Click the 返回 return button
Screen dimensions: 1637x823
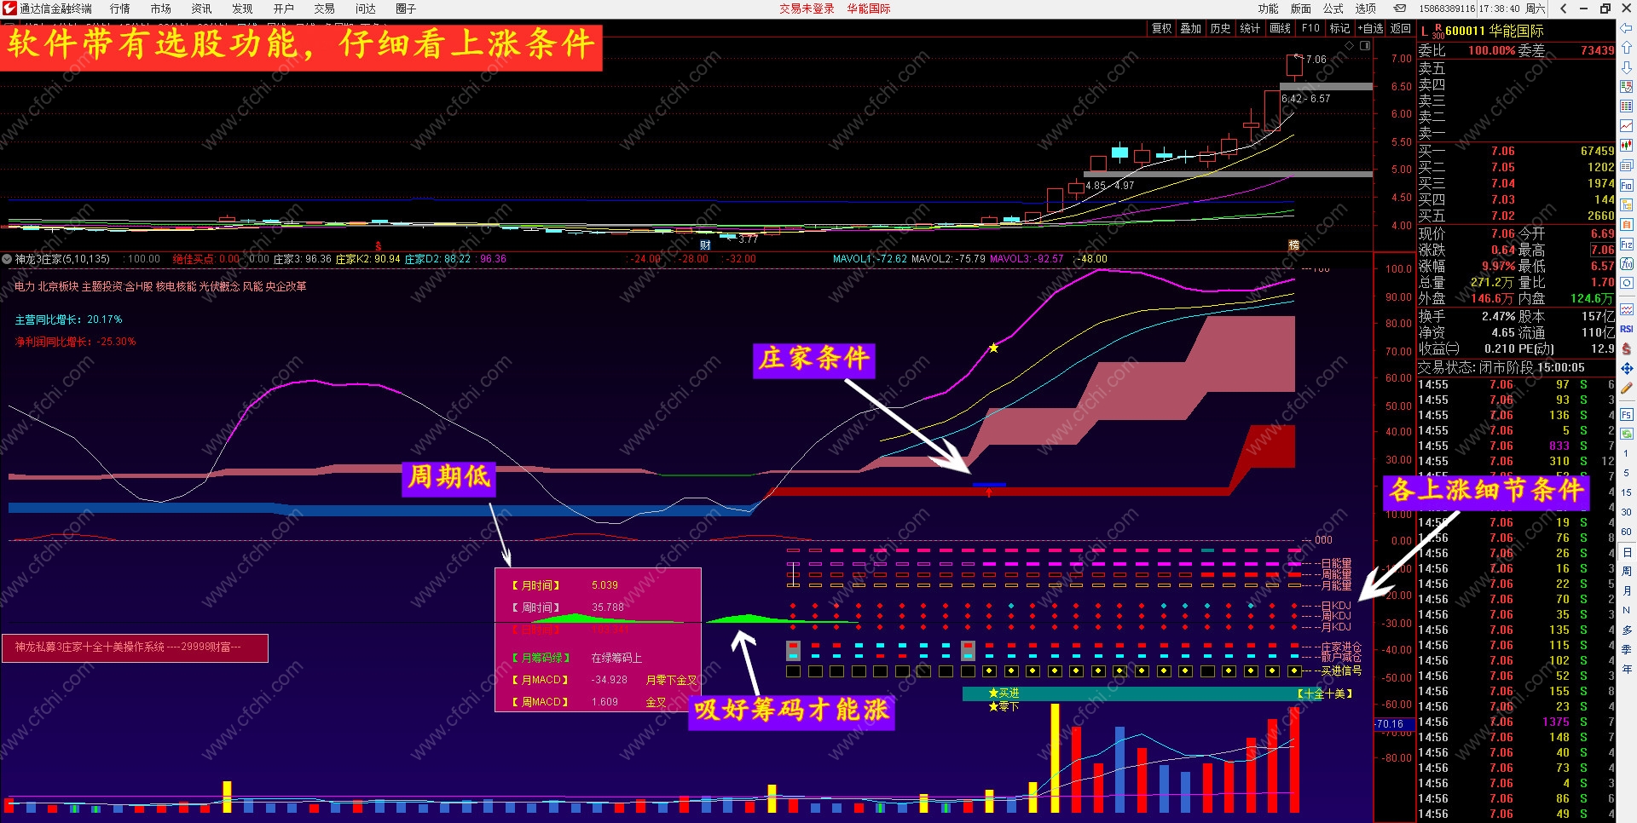1401,28
